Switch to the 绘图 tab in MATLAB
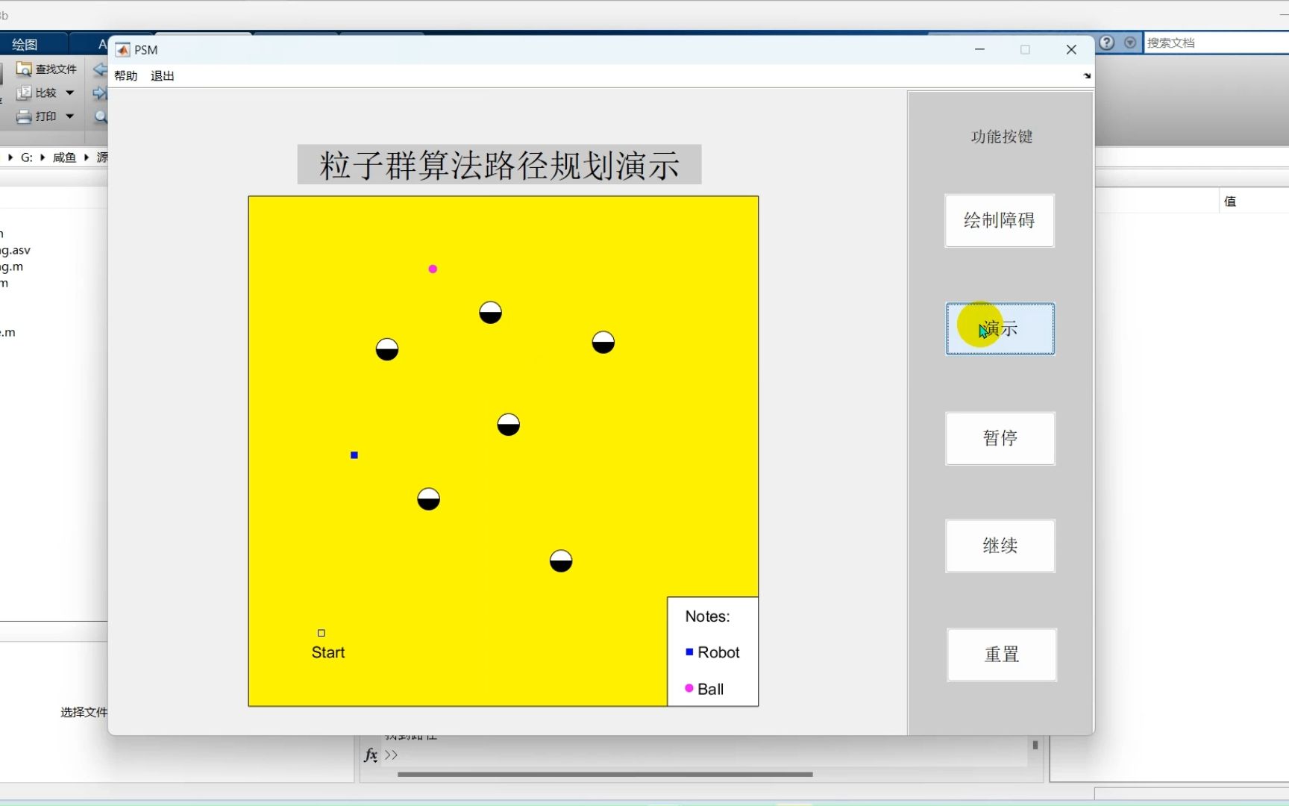 pos(25,45)
